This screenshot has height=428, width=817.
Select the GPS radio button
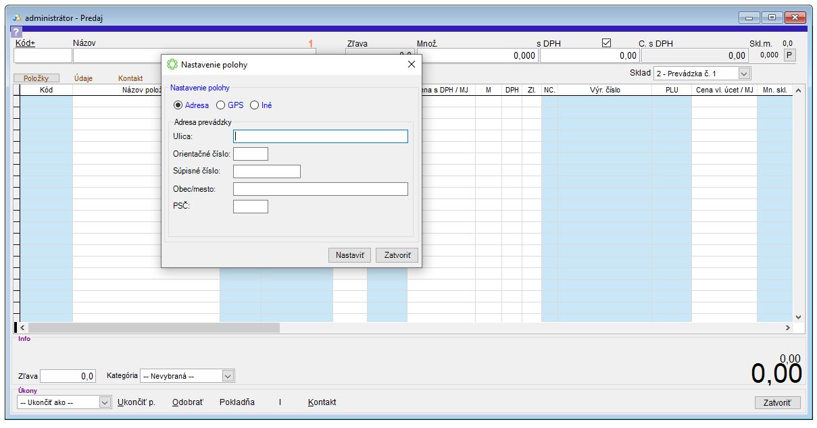point(220,105)
